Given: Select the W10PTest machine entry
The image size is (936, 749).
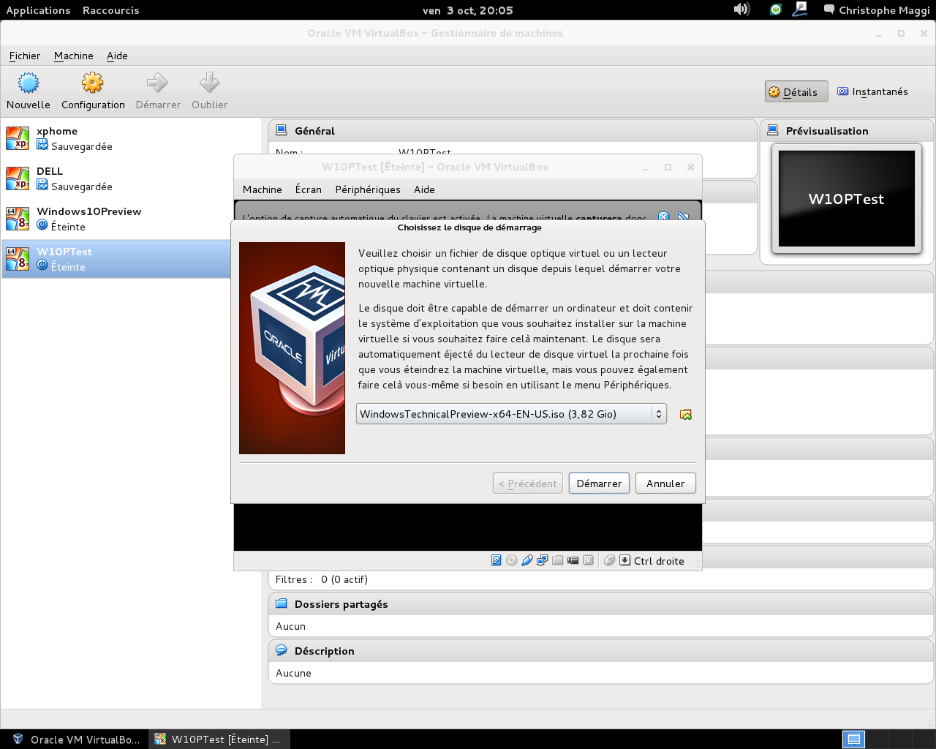Looking at the screenshot, I should [x=117, y=259].
